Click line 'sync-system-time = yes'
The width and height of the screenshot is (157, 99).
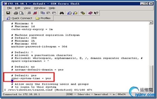pyautogui.click(x=31, y=78)
